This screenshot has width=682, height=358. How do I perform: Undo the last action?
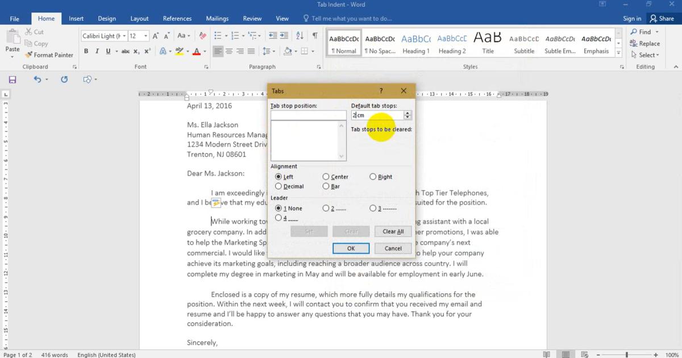click(x=38, y=80)
